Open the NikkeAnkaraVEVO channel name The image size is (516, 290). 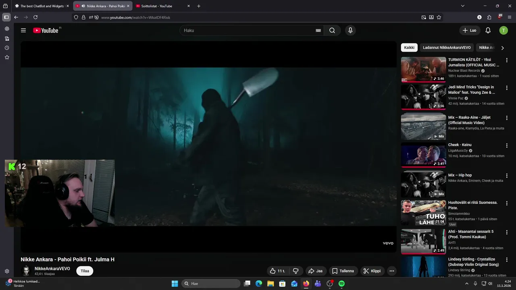coord(52,269)
